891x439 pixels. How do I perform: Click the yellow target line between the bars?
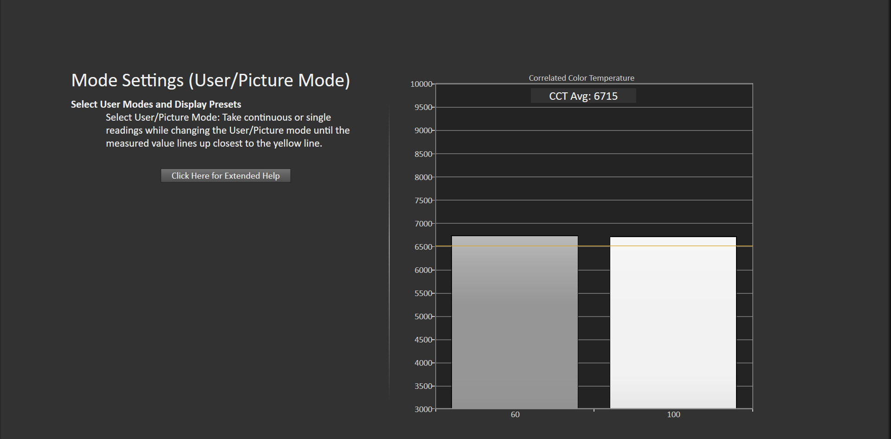click(594, 246)
